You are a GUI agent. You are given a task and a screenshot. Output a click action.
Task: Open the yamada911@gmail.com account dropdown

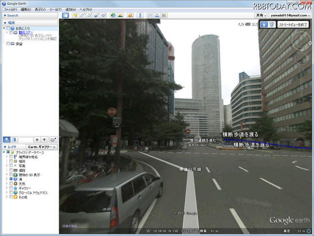coord(289,15)
